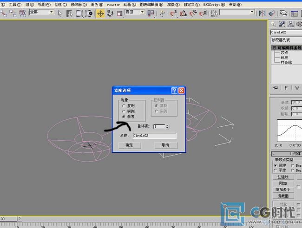This screenshot has height=228, width=302.
Task: Collapse the 可编辑样条线 stack entry
Action: [274, 48]
